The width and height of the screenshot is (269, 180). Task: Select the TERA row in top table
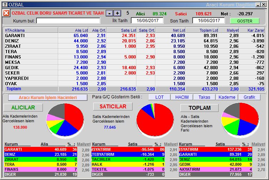pos(134,51)
